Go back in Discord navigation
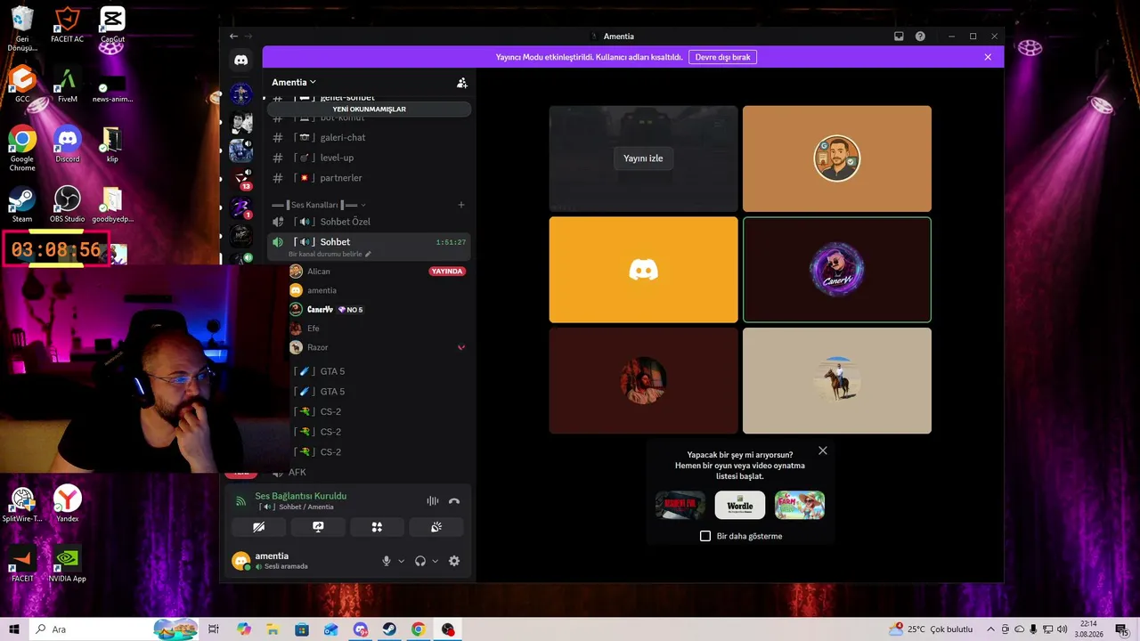Image resolution: width=1140 pixels, height=641 pixels. pos(233,37)
